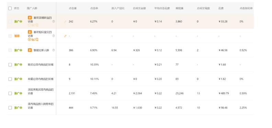The image size is (272, 128).
Task: Select the impressions value 5,598
Action: coord(179,50)
